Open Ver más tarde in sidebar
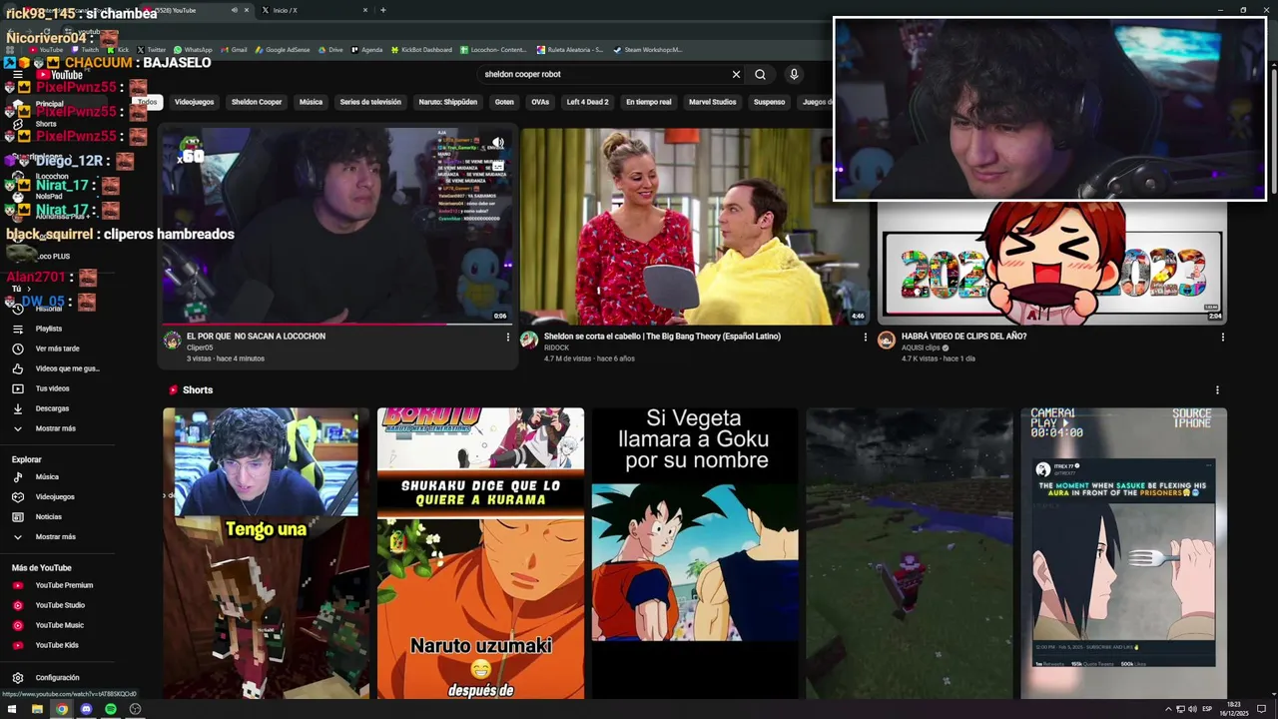The width and height of the screenshot is (1278, 719). (57, 349)
